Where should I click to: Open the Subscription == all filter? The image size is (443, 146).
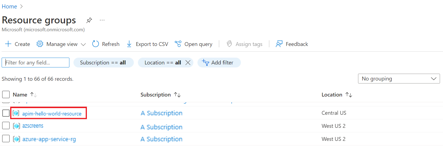click(x=104, y=63)
